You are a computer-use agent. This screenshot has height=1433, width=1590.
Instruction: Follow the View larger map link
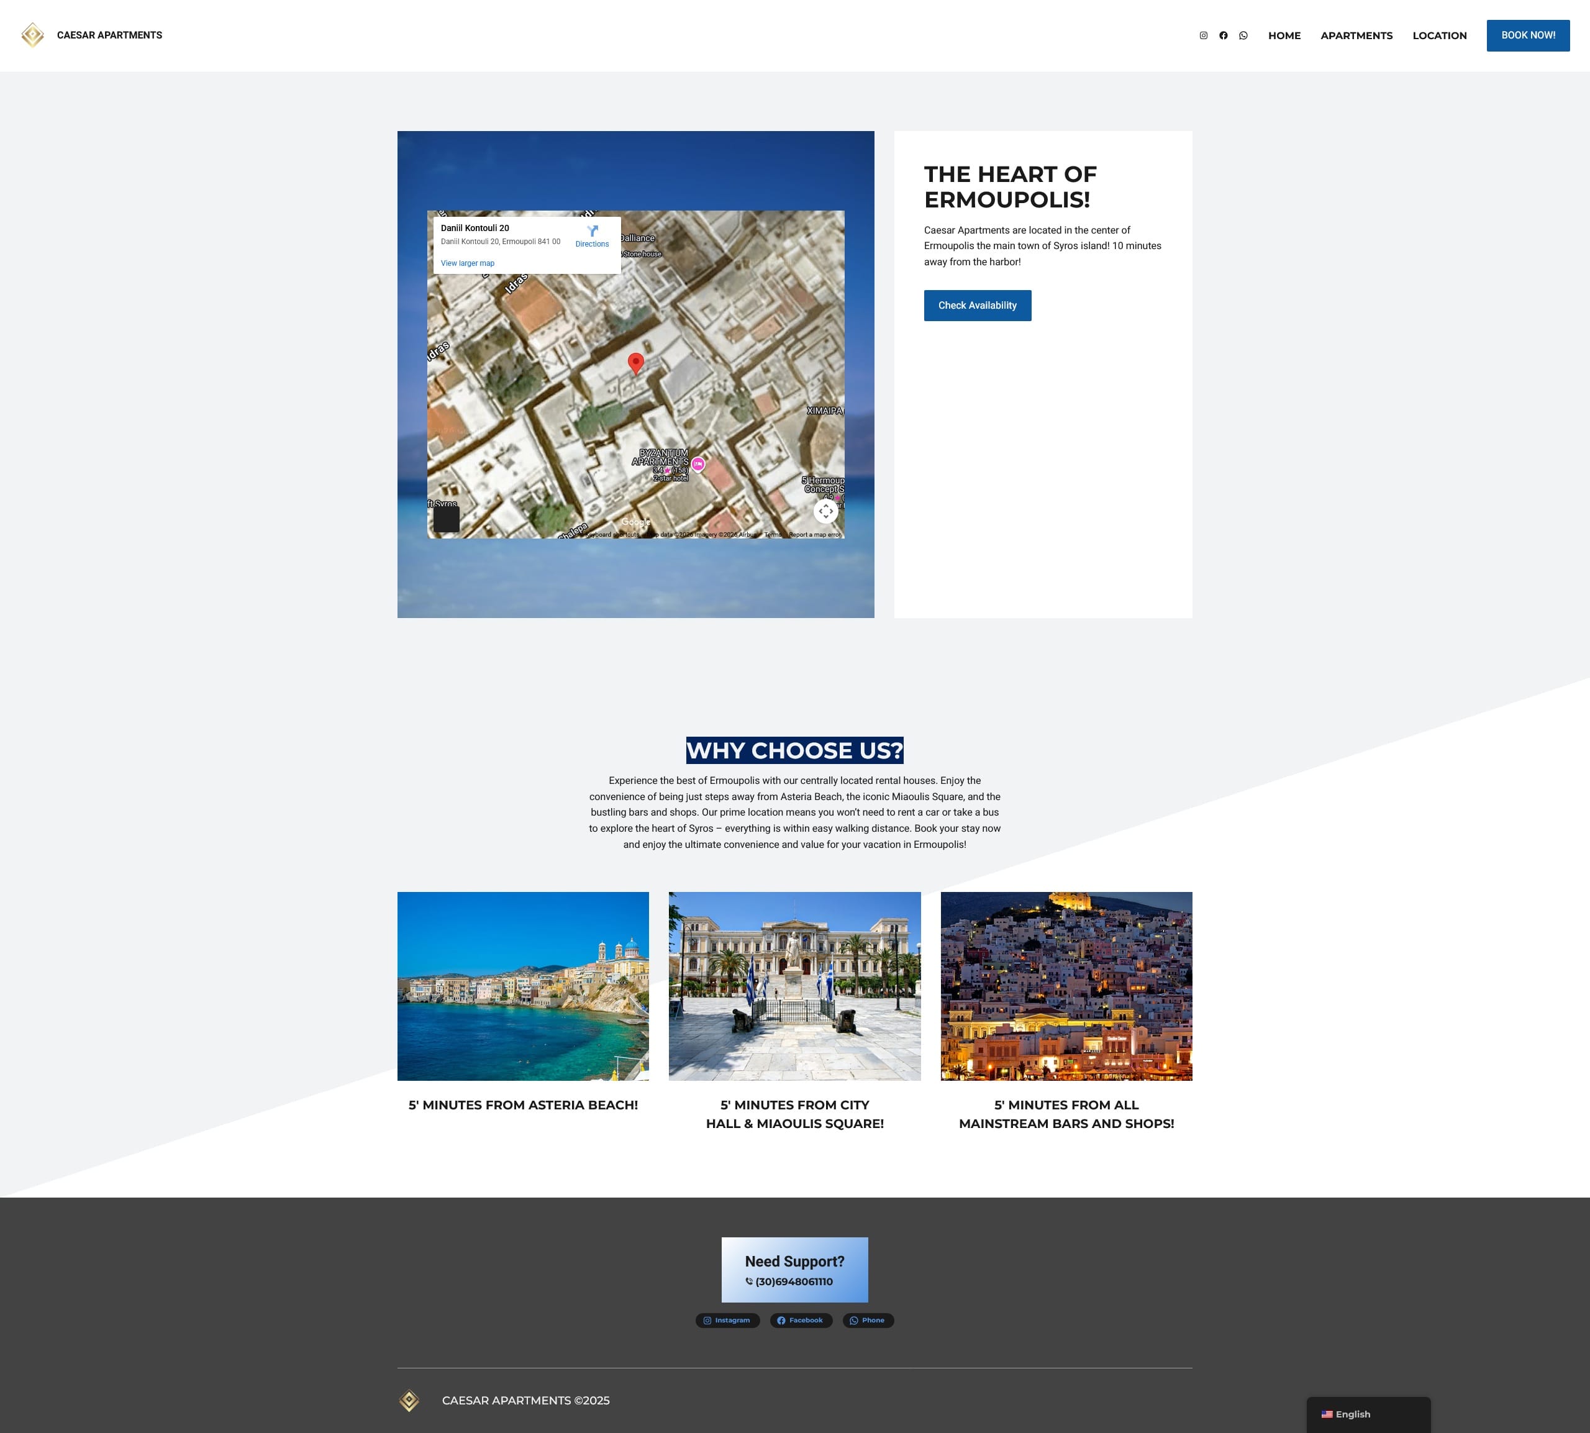[x=468, y=263]
